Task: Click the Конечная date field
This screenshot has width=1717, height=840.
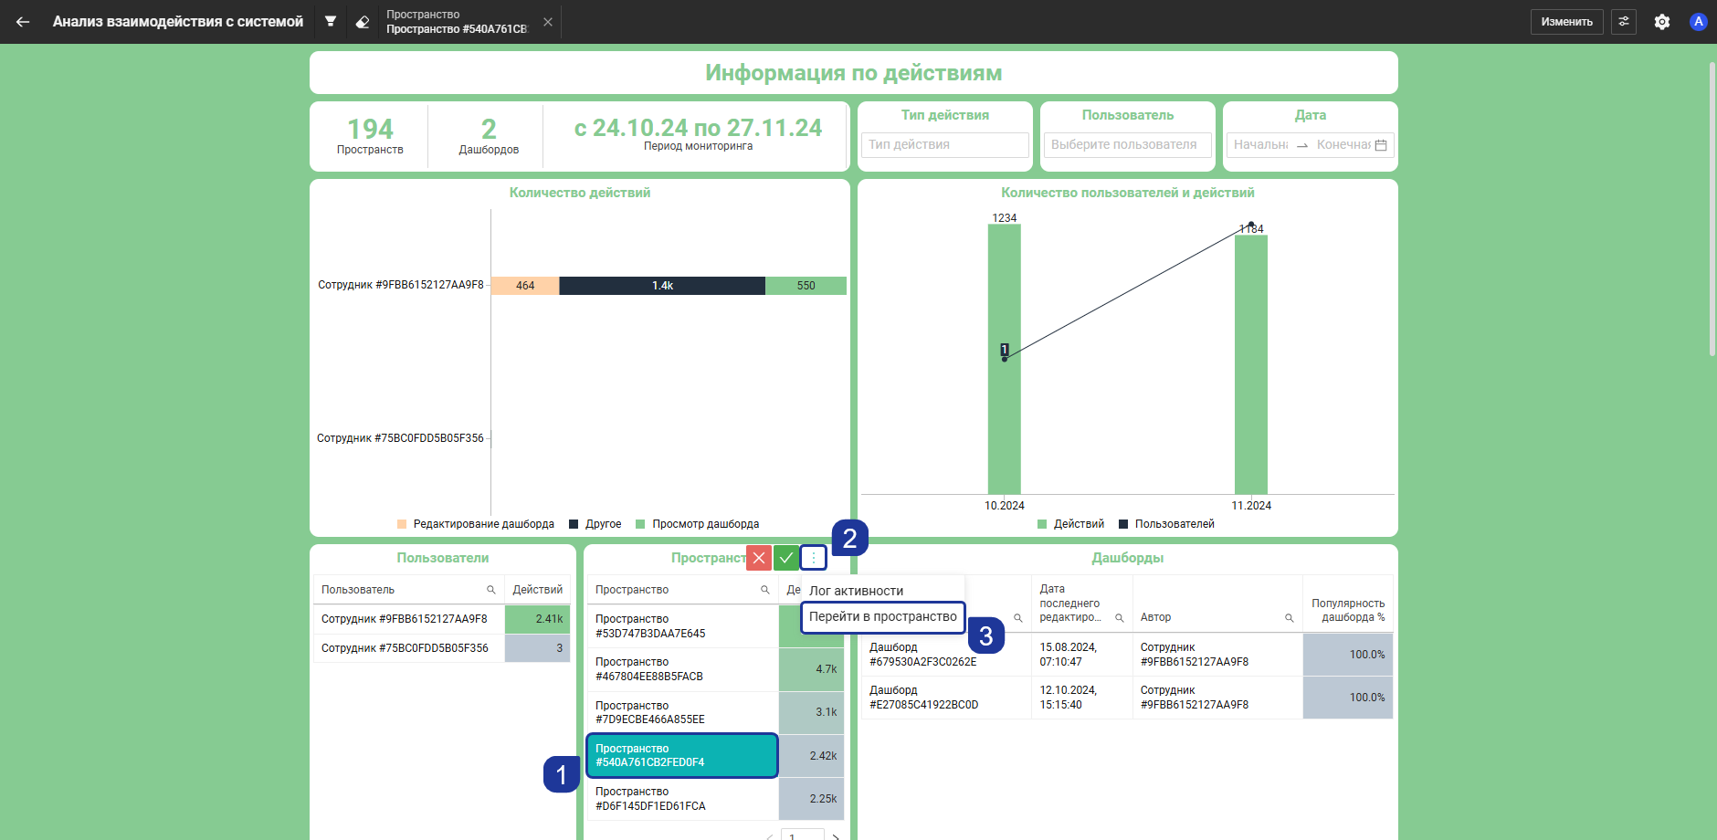Action: tap(1343, 144)
